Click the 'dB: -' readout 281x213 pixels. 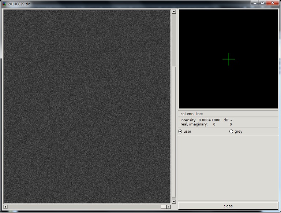pyautogui.click(x=228, y=120)
